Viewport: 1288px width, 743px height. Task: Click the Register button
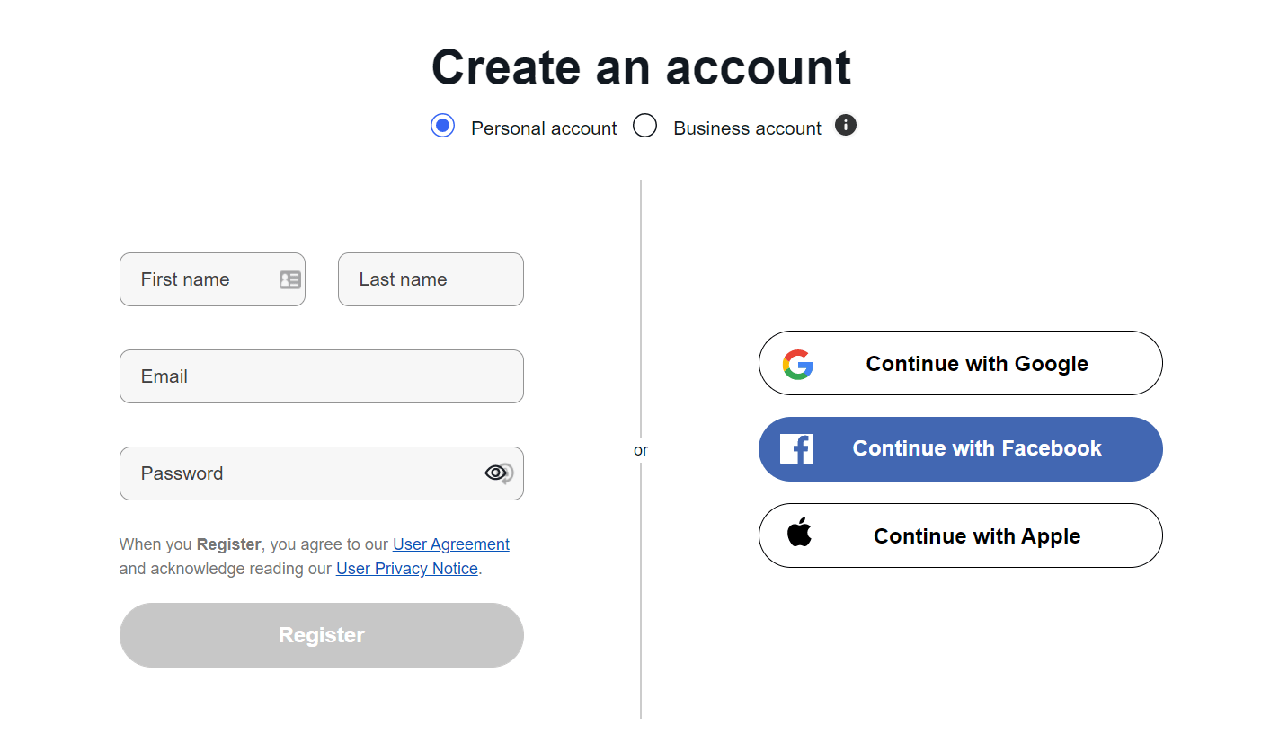322,635
